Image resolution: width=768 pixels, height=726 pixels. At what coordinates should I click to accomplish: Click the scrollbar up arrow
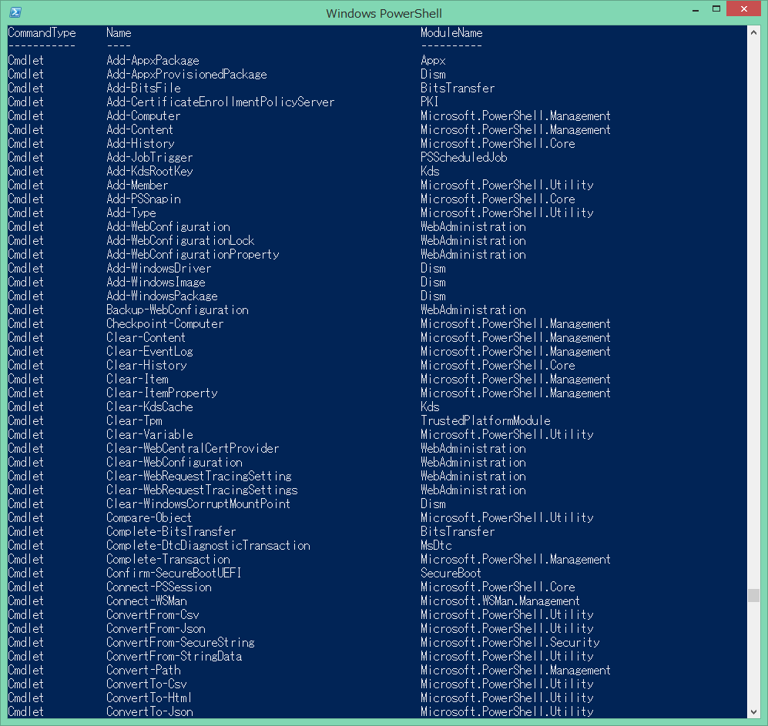click(x=753, y=33)
